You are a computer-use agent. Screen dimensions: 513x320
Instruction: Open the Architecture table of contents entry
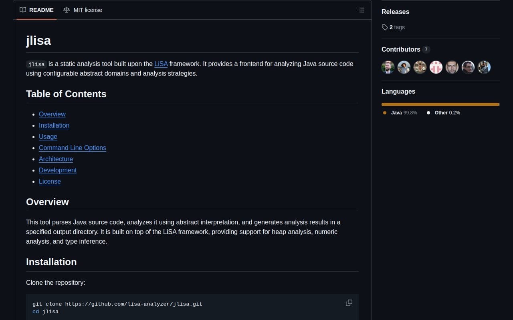click(56, 159)
